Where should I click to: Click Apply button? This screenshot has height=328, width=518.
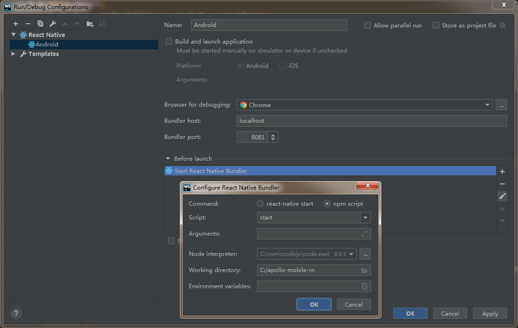490,313
